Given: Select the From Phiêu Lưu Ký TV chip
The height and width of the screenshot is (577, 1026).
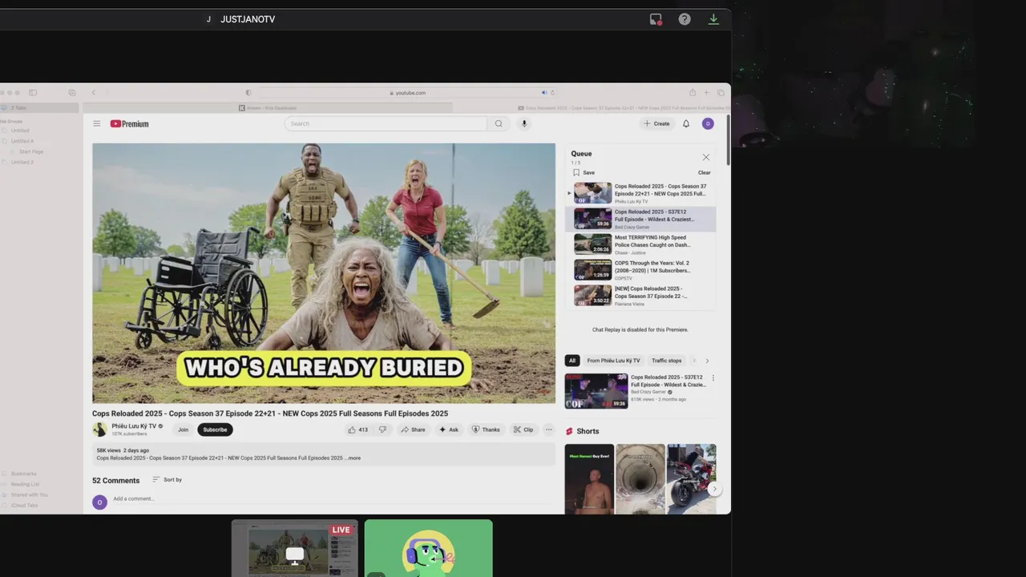Looking at the screenshot, I should 613,361.
